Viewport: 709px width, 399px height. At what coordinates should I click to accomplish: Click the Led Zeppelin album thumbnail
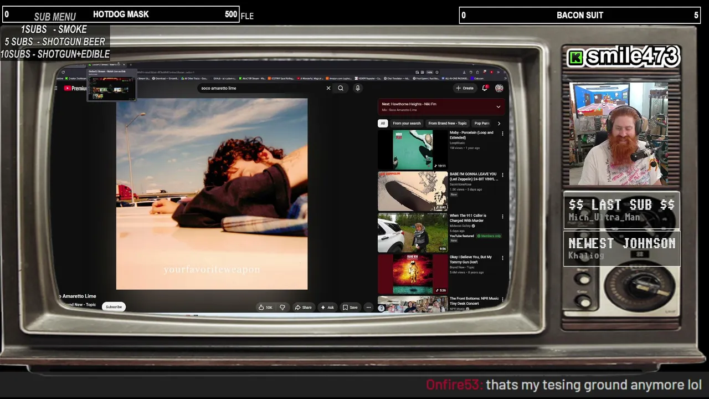(413, 191)
